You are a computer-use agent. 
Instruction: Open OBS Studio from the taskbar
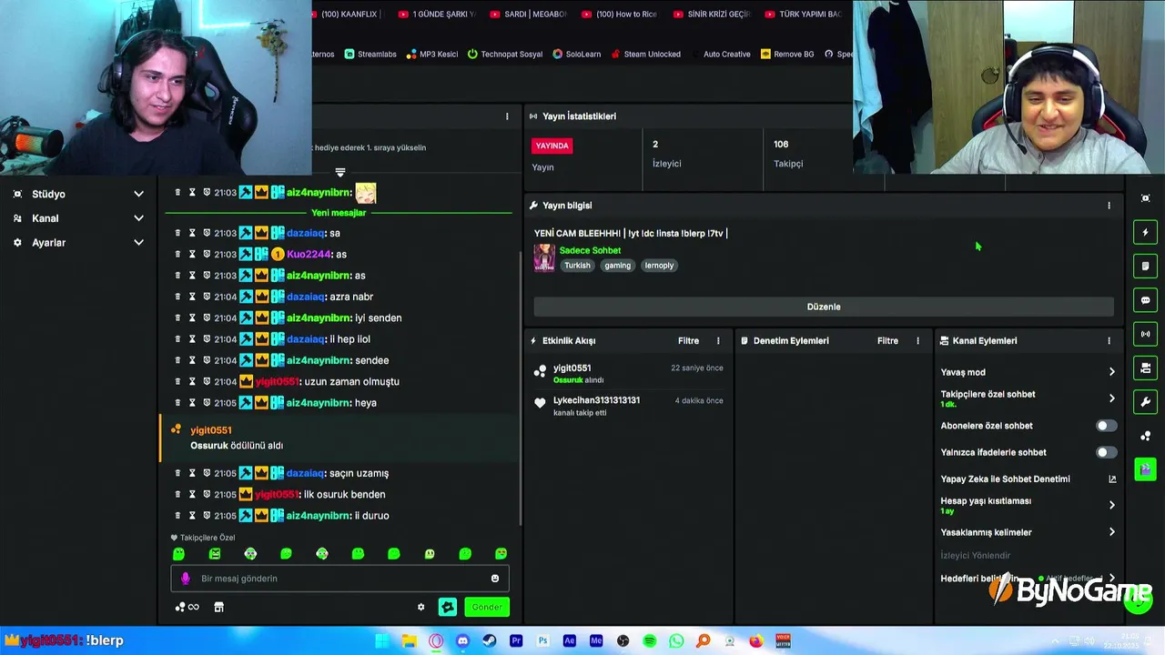(623, 641)
